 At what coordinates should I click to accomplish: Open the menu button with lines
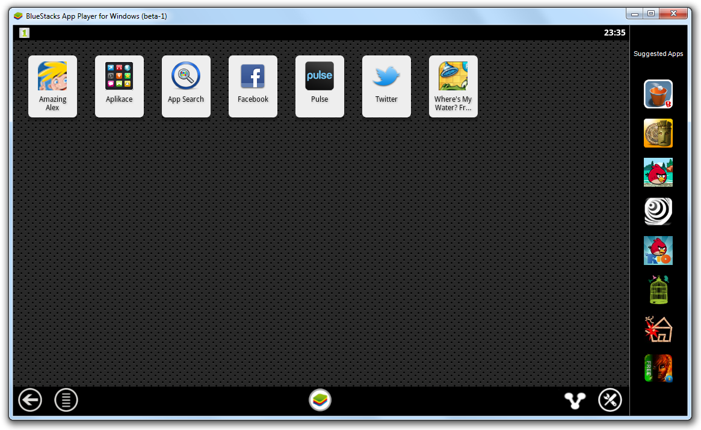pyautogui.click(x=66, y=399)
